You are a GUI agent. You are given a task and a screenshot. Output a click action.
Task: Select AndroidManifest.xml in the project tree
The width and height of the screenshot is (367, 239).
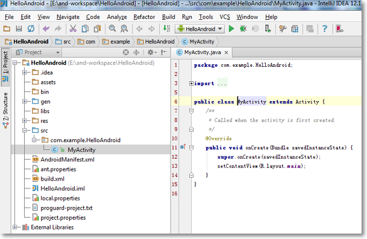pyautogui.click(x=67, y=160)
